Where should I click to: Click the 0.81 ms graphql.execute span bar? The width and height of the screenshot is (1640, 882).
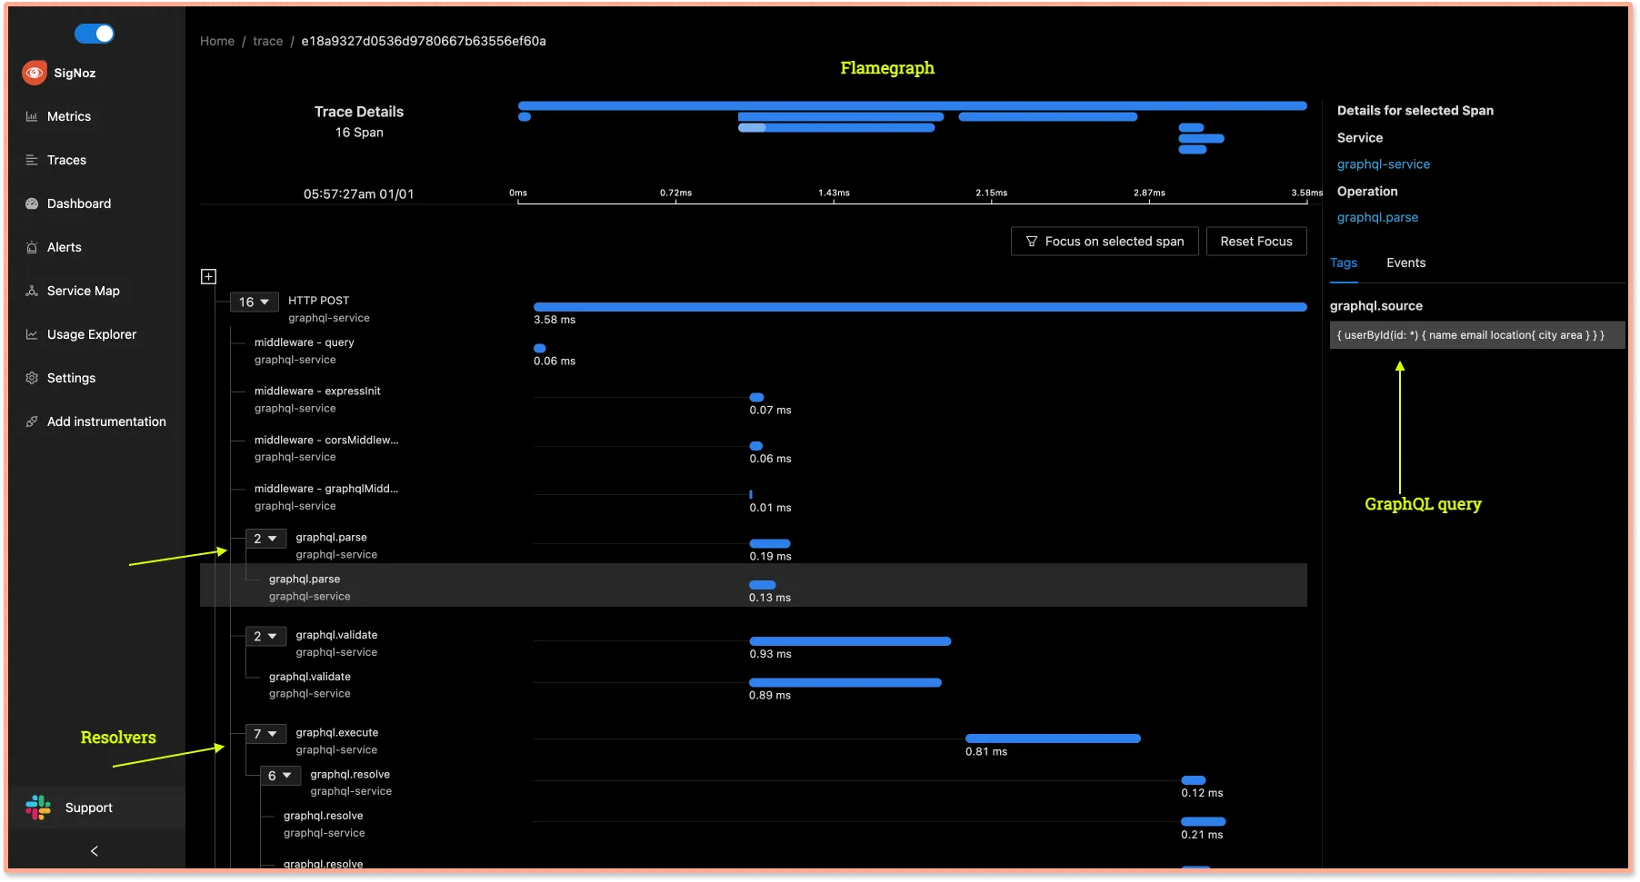click(x=1053, y=738)
